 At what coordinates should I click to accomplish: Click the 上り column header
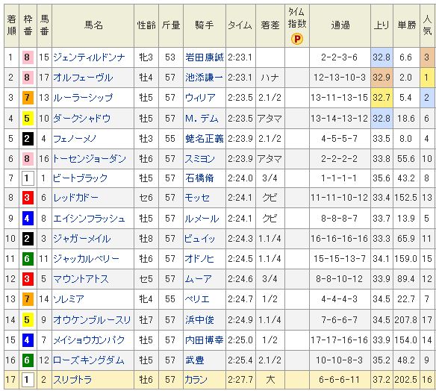(x=381, y=25)
